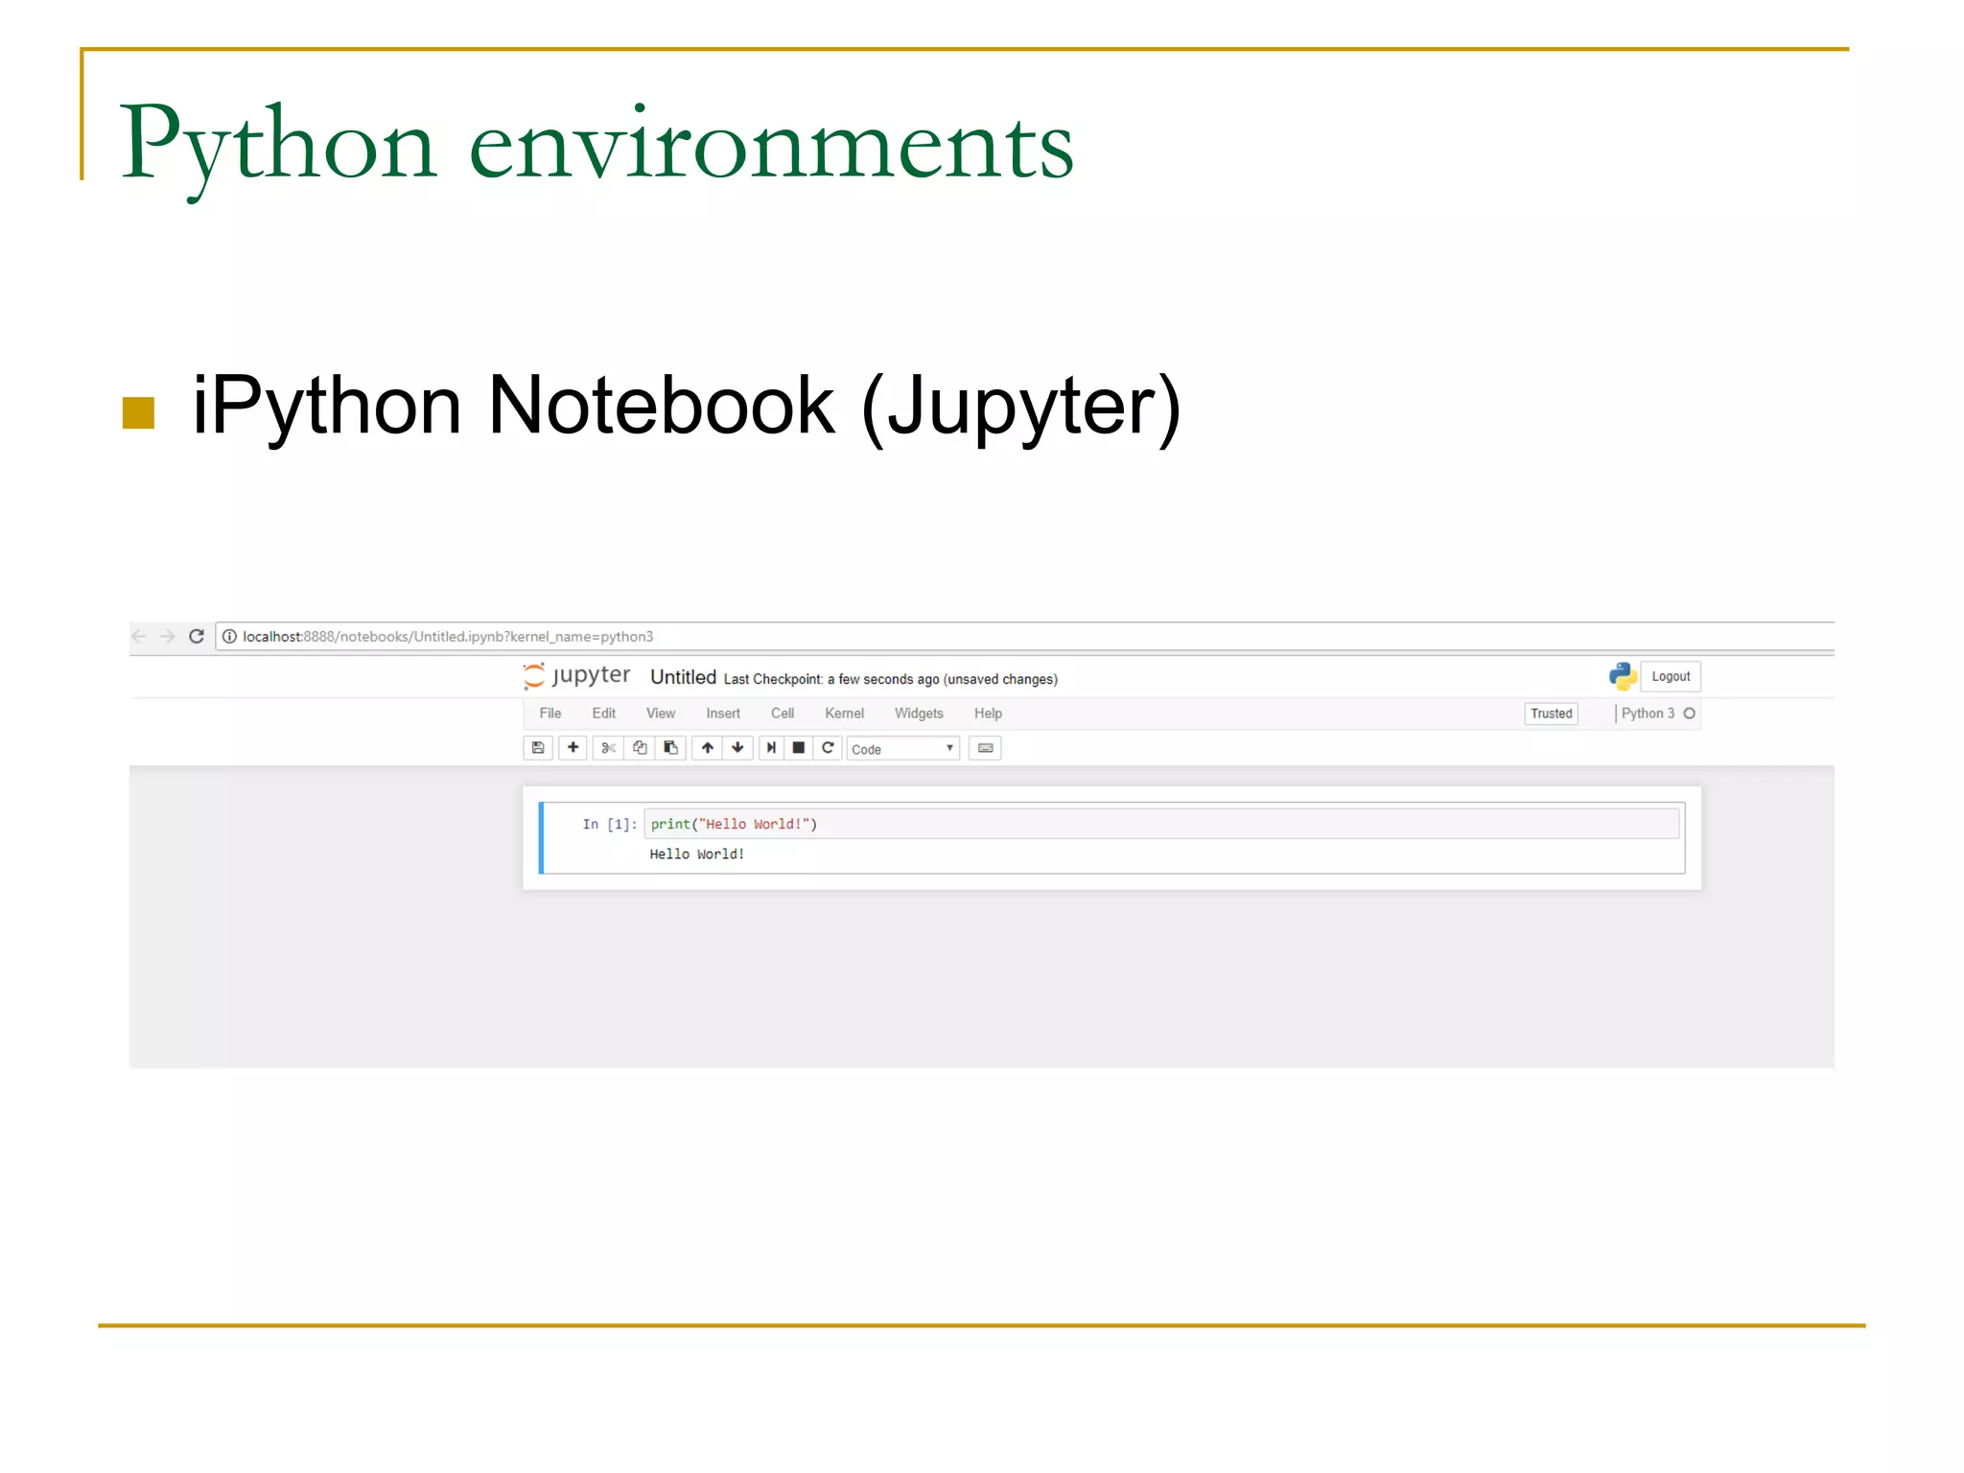Viewport: 1964px width, 1473px height.
Task: Open the Widgets menu
Action: pyautogui.click(x=919, y=713)
